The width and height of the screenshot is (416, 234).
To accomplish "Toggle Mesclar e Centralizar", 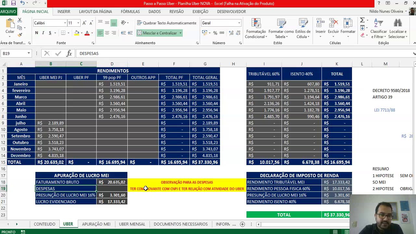I will (157, 33).
